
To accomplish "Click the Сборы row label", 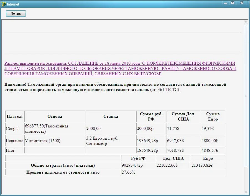I will 12,129.
